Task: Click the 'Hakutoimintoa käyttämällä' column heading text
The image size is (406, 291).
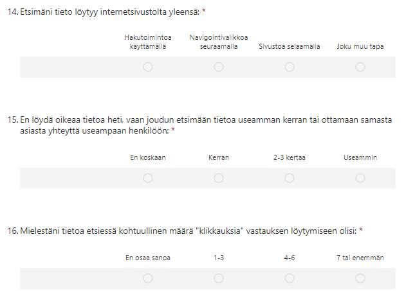Action: tap(148, 42)
